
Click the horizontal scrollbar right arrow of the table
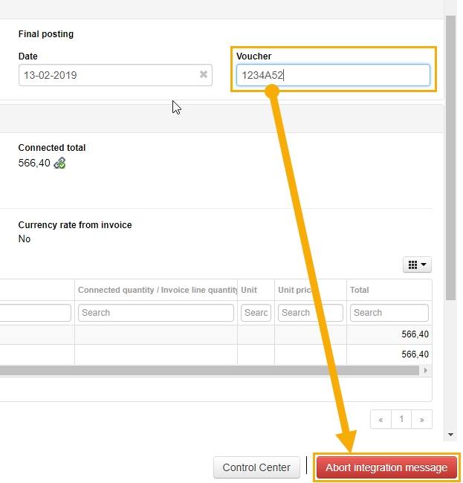426,370
